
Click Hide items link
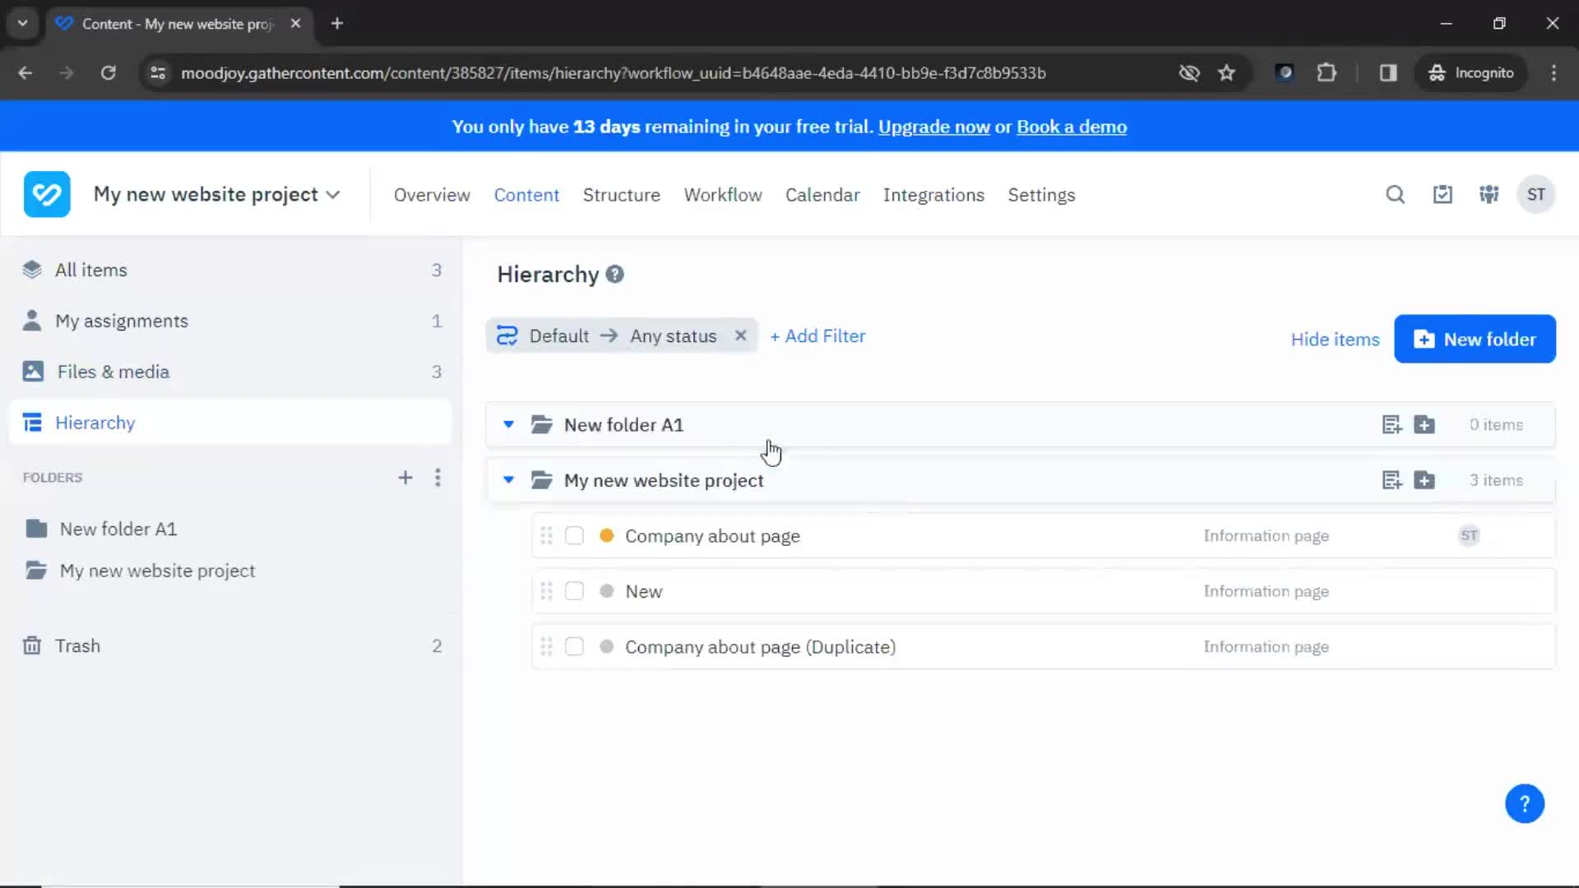pos(1335,340)
